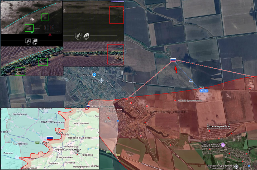Click the Магазин shopping cart pin

click(94, 75)
